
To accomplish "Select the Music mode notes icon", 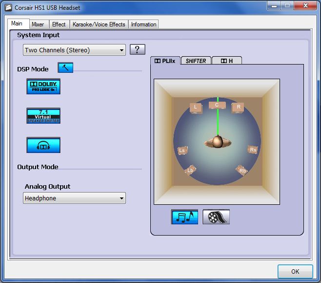I will coord(185,217).
